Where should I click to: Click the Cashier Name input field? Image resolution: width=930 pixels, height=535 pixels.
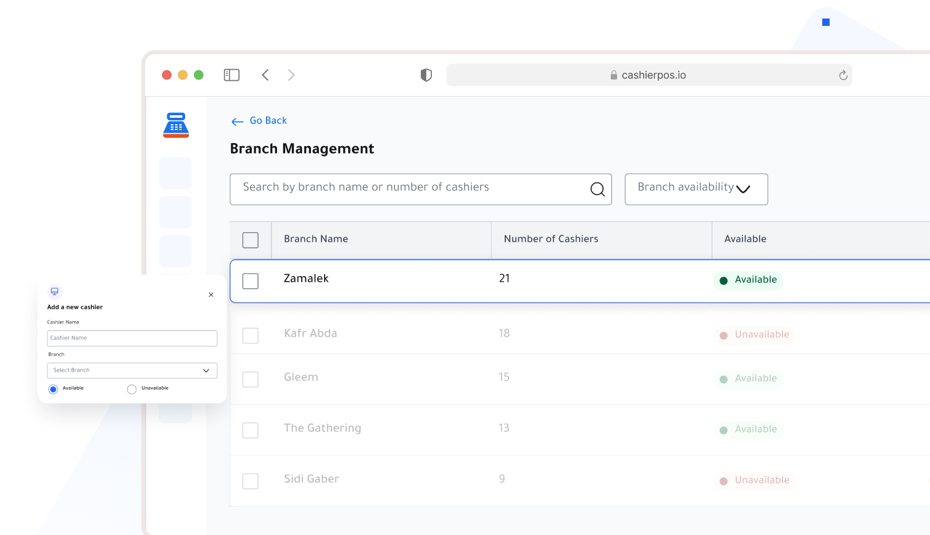pyautogui.click(x=132, y=338)
